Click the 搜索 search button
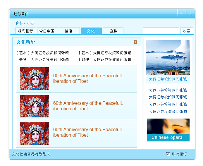203x166 pixels. pos(187,31)
